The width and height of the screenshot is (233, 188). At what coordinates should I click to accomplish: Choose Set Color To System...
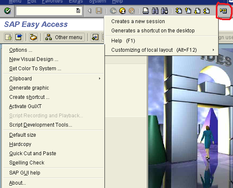click(x=53, y=69)
